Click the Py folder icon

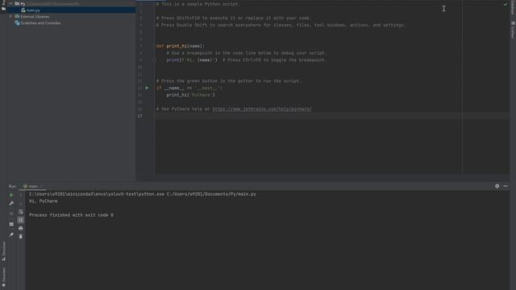(17, 3)
